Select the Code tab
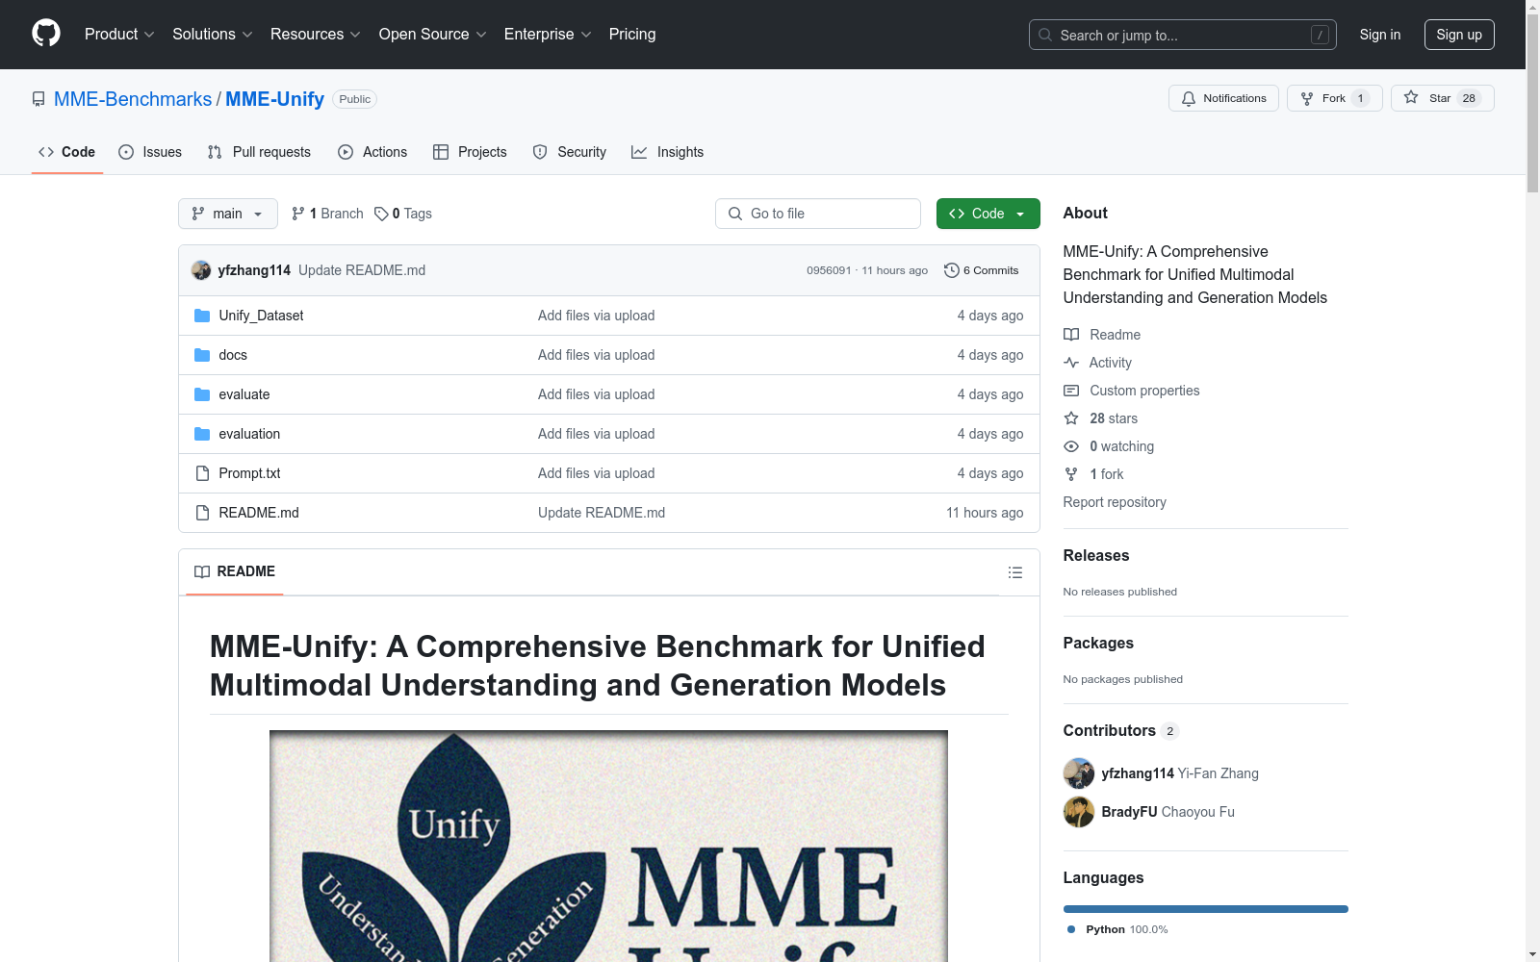This screenshot has width=1540, height=962. [x=67, y=152]
